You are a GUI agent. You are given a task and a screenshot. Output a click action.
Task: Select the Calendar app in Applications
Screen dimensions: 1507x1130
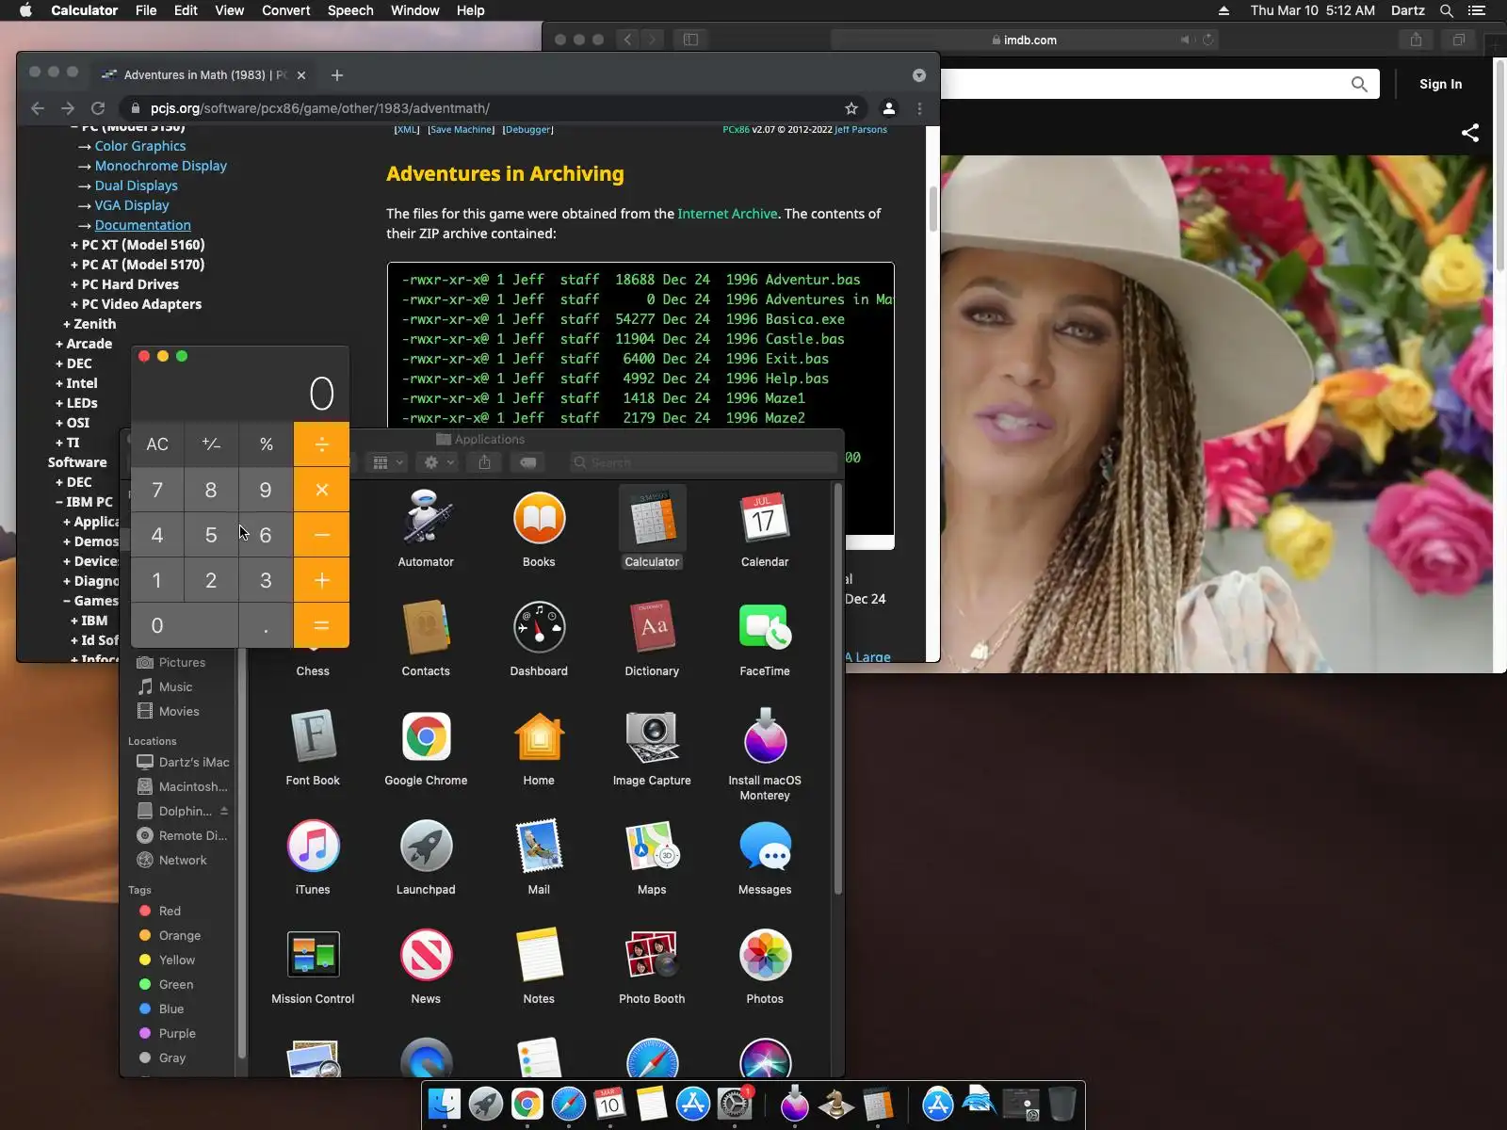(x=765, y=519)
